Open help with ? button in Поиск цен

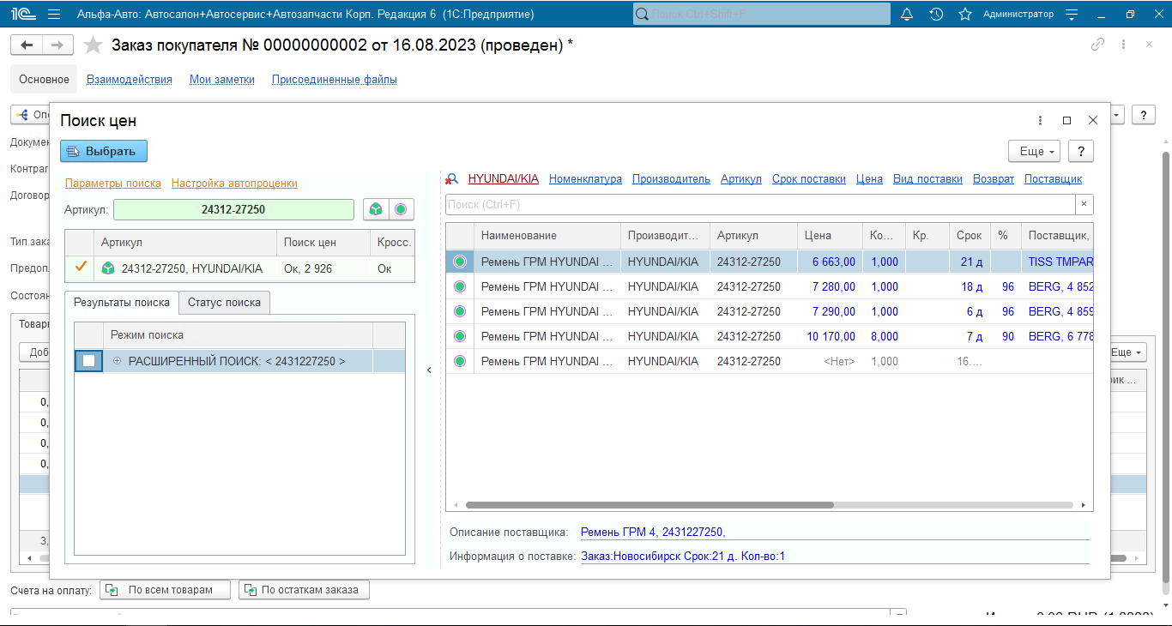[1081, 151]
